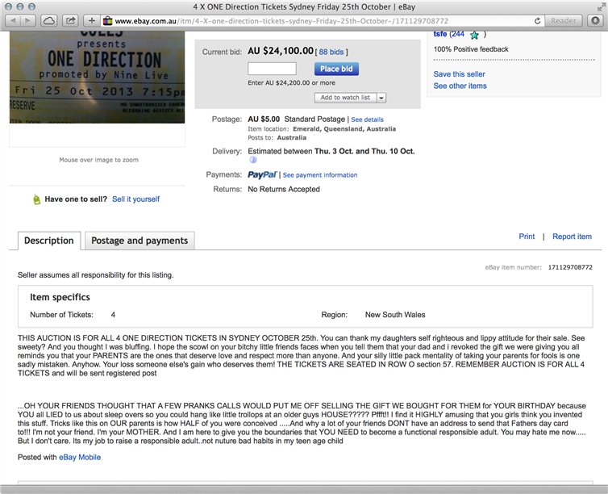Select the Description tab
The image size is (608, 494).
point(48,241)
